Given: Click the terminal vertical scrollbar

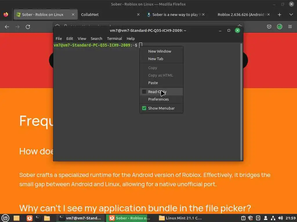Looking at the screenshot, I should pos(241,102).
